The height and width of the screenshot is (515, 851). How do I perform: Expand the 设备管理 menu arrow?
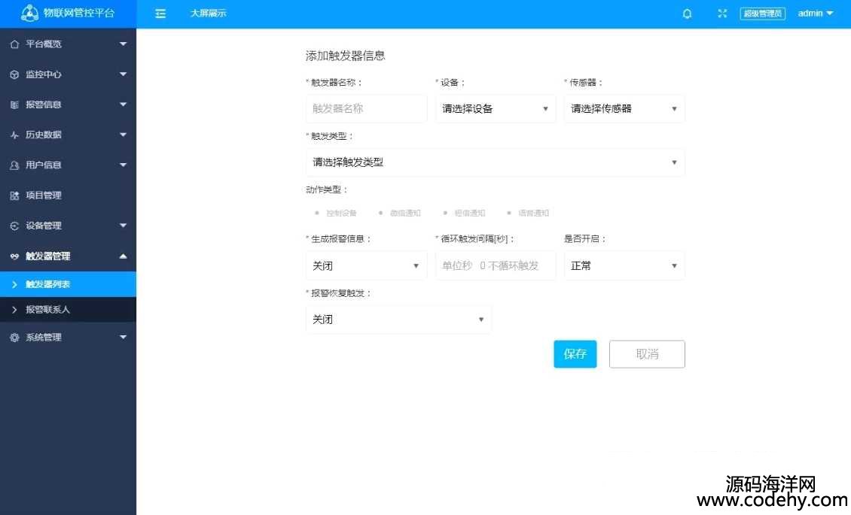click(124, 226)
